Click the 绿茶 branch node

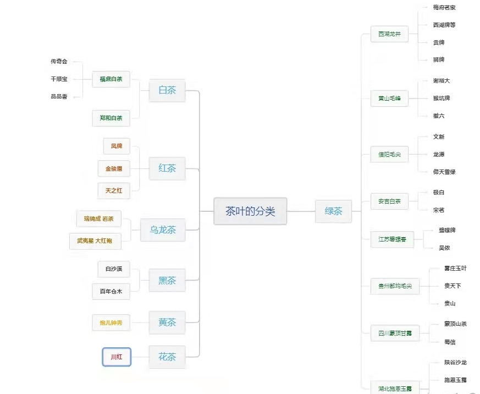[333, 211]
